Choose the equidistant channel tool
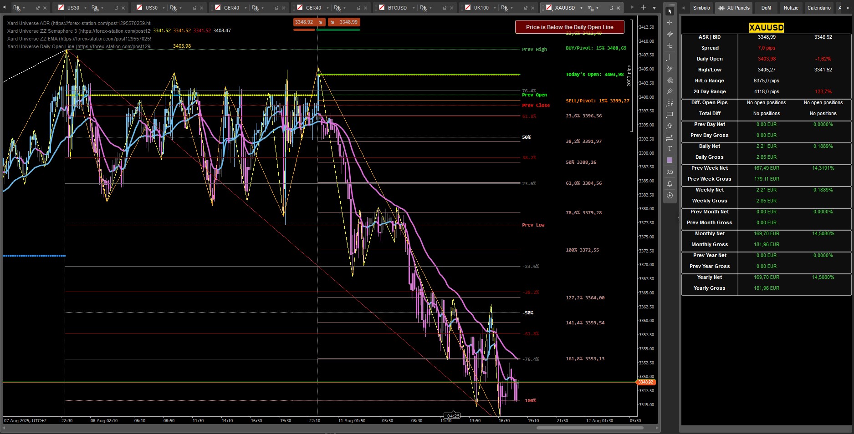 [x=670, y=80]
